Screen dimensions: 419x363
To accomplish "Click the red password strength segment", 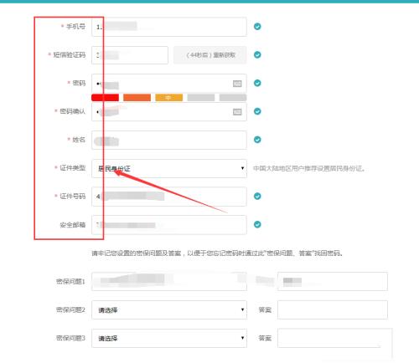I will [105, 98].
